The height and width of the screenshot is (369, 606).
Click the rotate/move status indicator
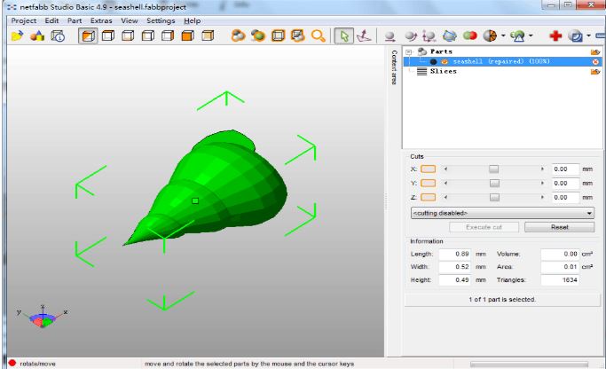tap(32, 364)
